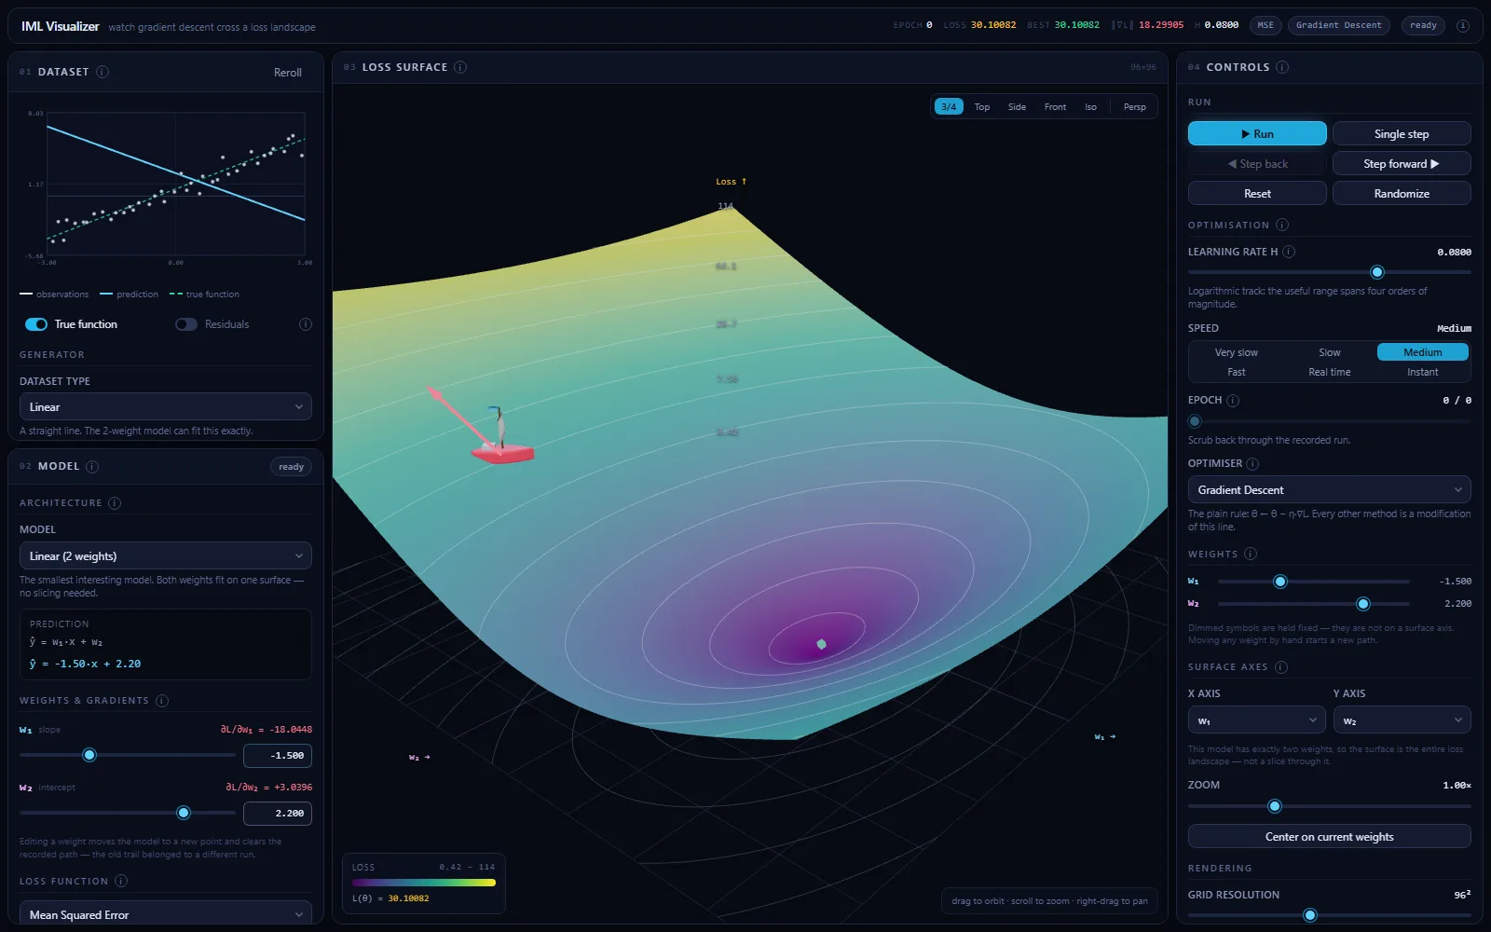The width and height of the screenshot is (1491, 932).
Task: Randomize the weights
Action: pyautogui.click(x=1402, y=194)
